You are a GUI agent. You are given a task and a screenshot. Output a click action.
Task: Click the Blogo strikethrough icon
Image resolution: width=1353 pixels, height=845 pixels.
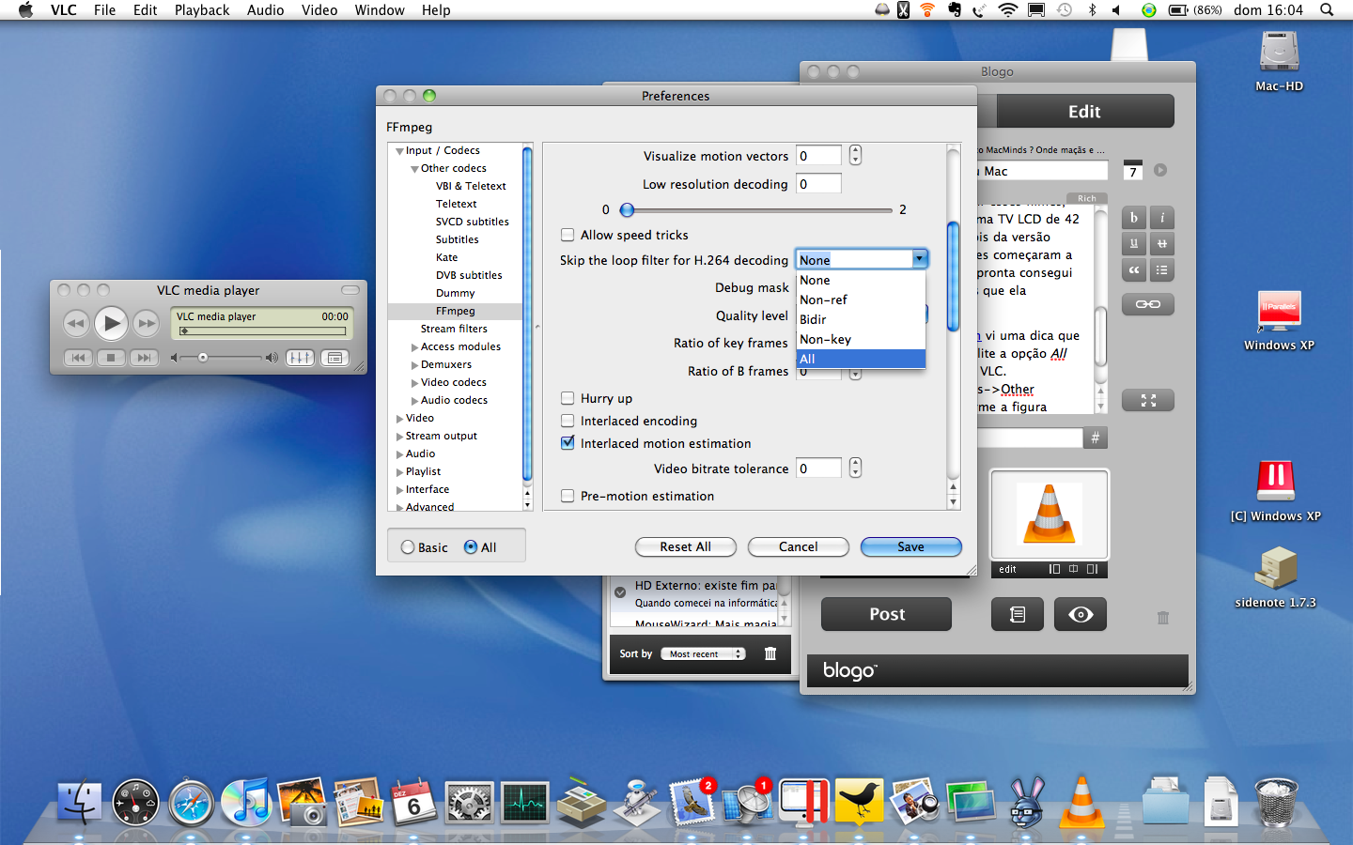pos(1162,244)
